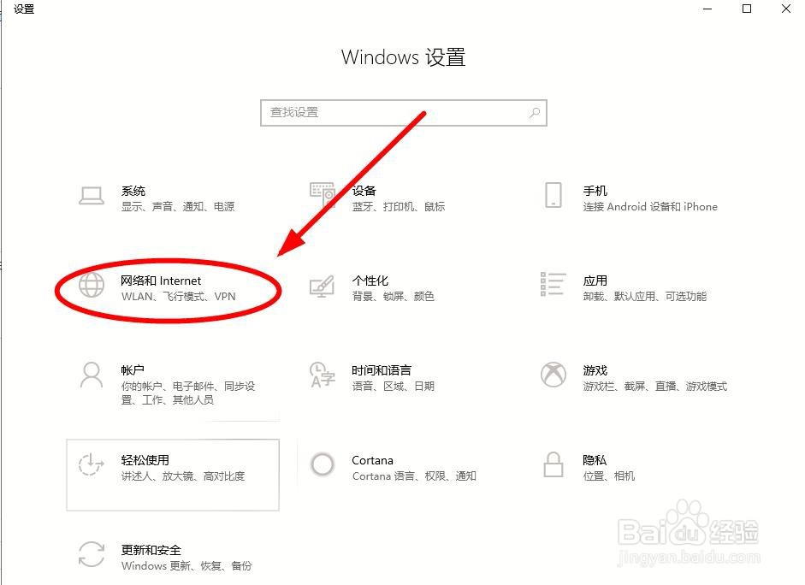Open the 更新和安全 text link

pos(151,550)
